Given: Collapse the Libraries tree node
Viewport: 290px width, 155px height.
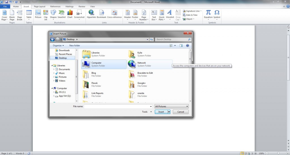Looking at the screenshot, I should [52, 66].
